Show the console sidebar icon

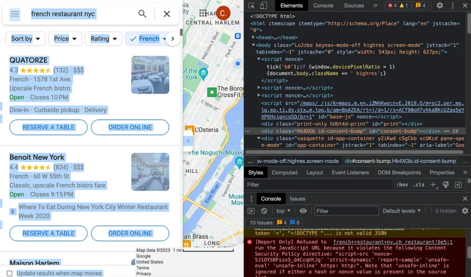click(x=251, y=211)
